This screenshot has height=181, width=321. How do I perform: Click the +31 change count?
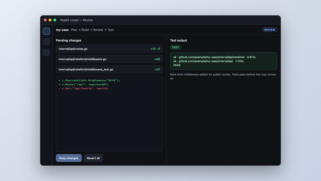click(157, 69)
